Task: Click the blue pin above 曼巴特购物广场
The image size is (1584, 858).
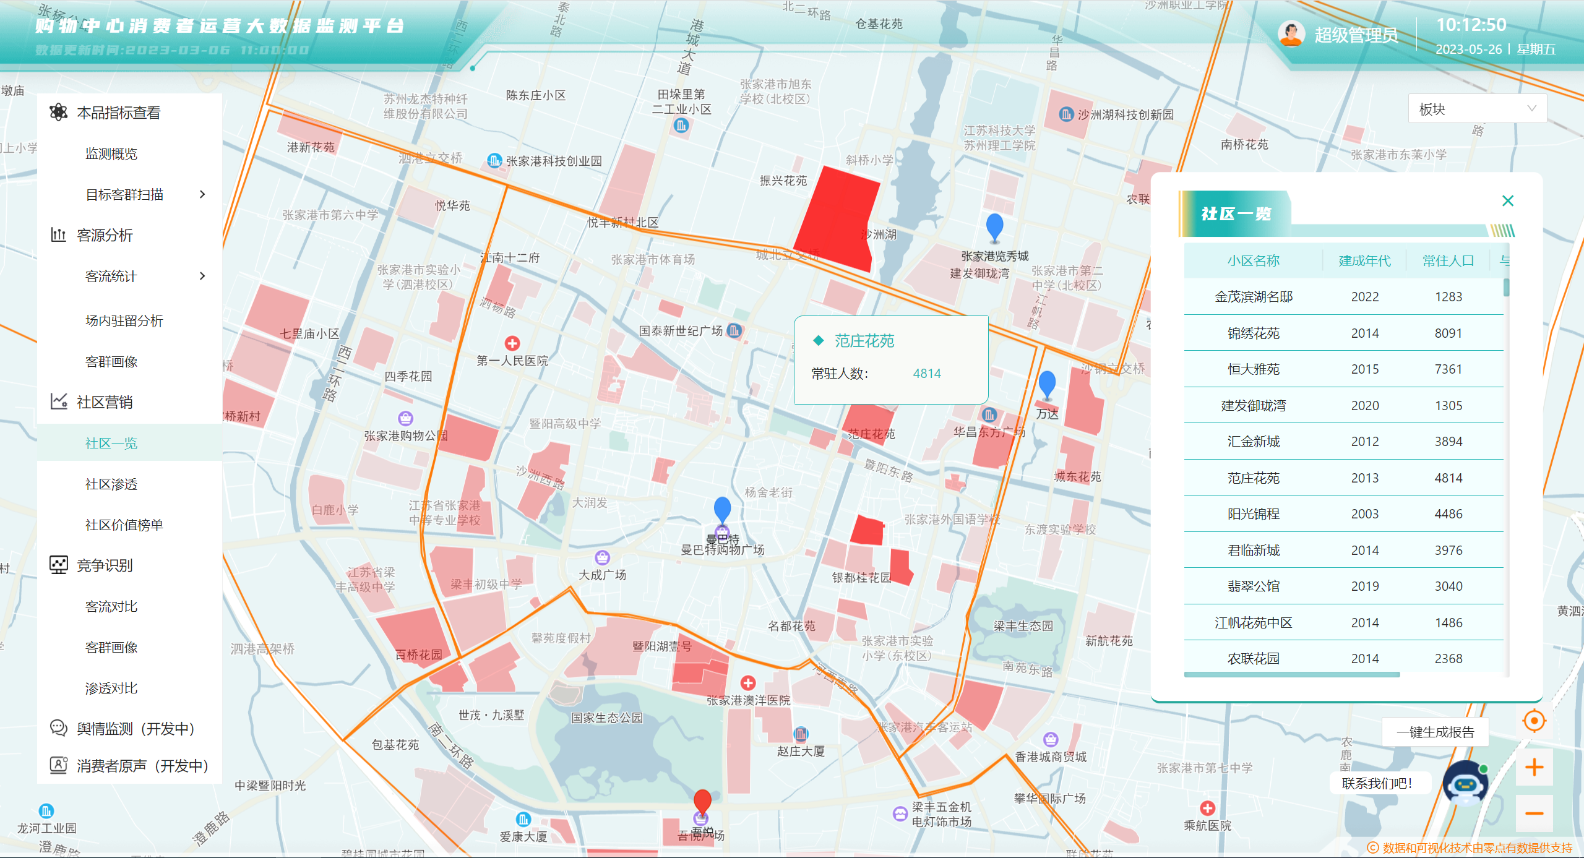Action: pos(722,508)
